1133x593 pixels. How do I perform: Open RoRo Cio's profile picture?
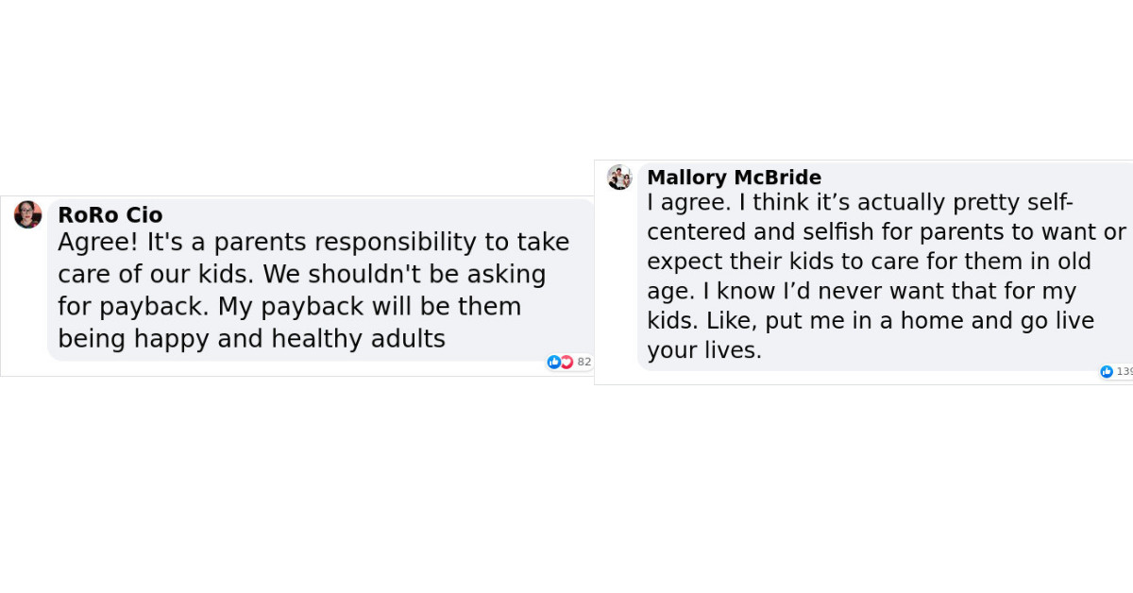click(27, 214)
